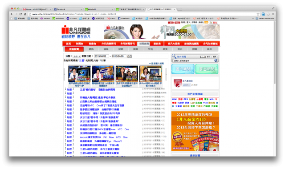Open the Mobile01 bookmark in bookmarks bar
The height and width of the screenshot is (169, 285).
58,18
